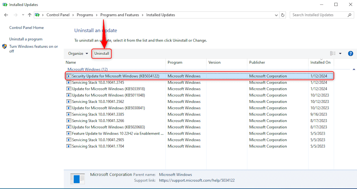
Task: Collapse the Microsoft Windows (12) group
Action: 354,69
